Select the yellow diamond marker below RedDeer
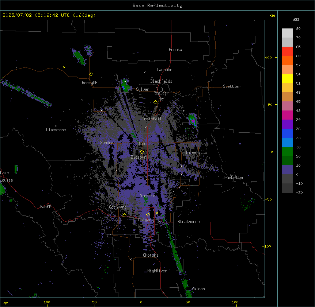This screenshot has height=307, width=315. coord(156,102)
